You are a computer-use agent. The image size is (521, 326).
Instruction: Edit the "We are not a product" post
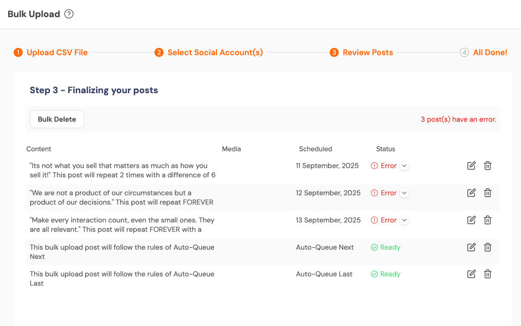(471, 192)
